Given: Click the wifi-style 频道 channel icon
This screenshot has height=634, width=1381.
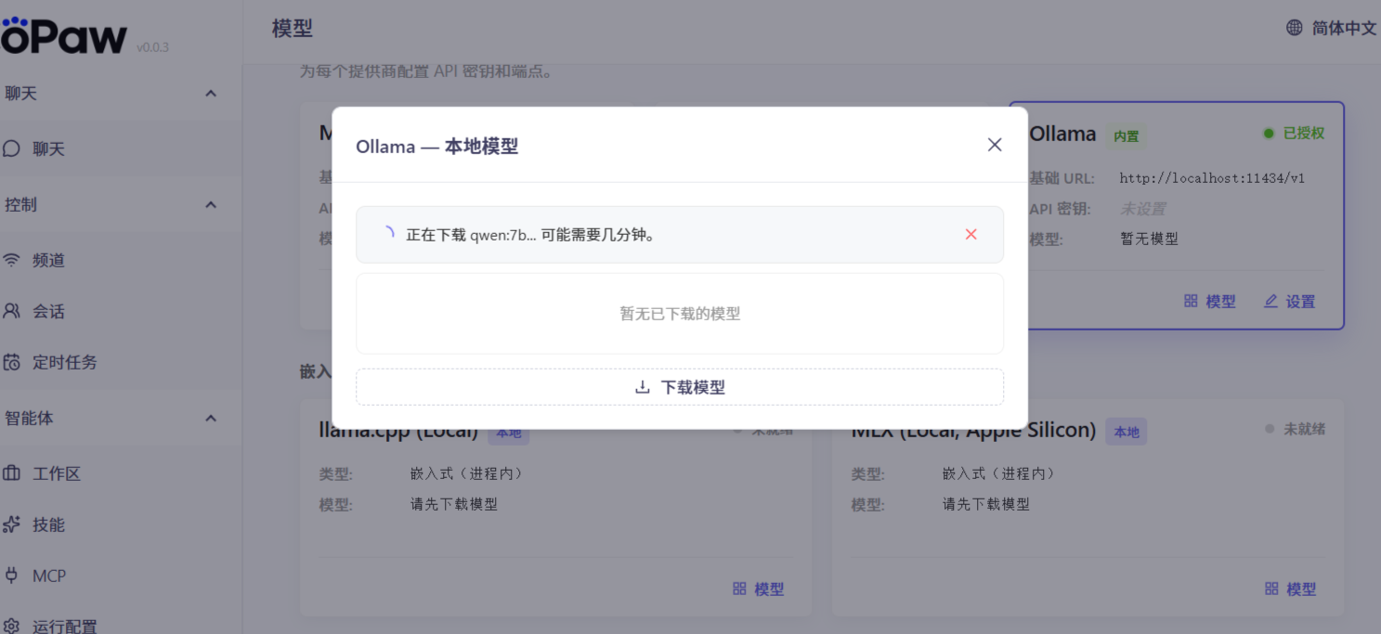Looking at the screenshot, I should [x=12, y=260].
